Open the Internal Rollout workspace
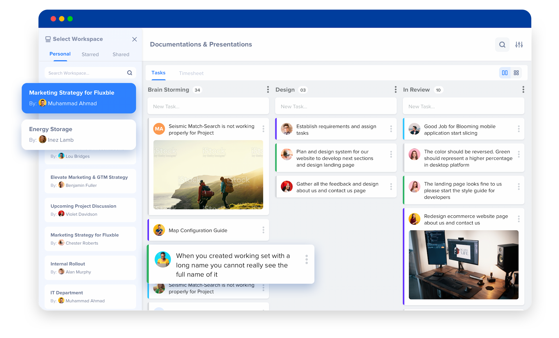 [90, 268]
